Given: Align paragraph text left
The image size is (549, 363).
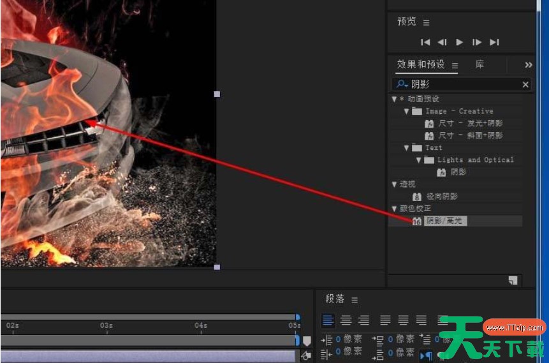Looking at the screenshot, I should tap(328, 320).
